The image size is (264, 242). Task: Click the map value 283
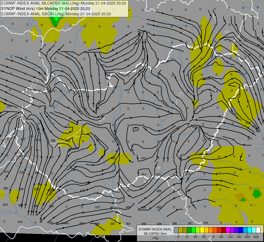pyautogui.click(x=5, y=205)
